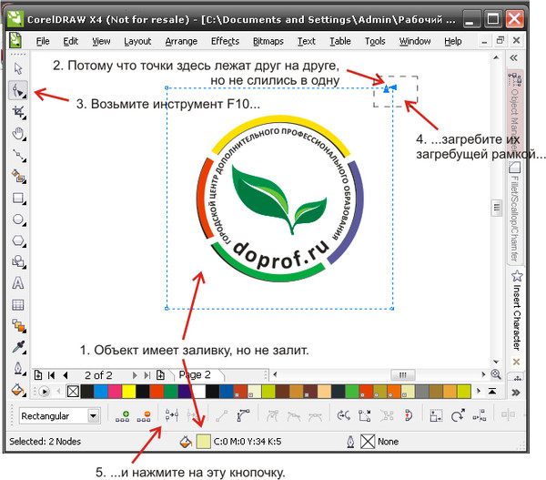Choose the Crop tool
This screenshot has width=546, height=480.
18,112
